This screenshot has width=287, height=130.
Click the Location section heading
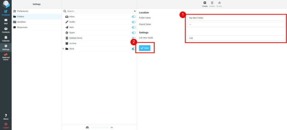144,13
